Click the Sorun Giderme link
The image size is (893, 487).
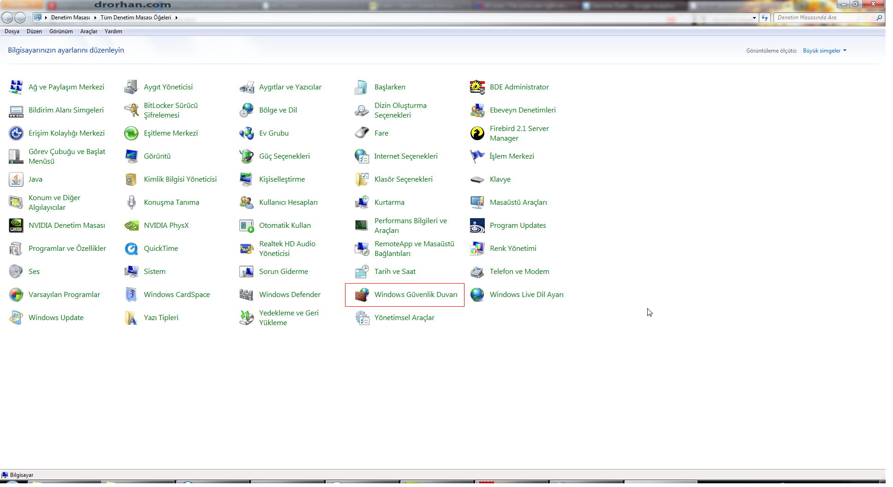point(284,272)
